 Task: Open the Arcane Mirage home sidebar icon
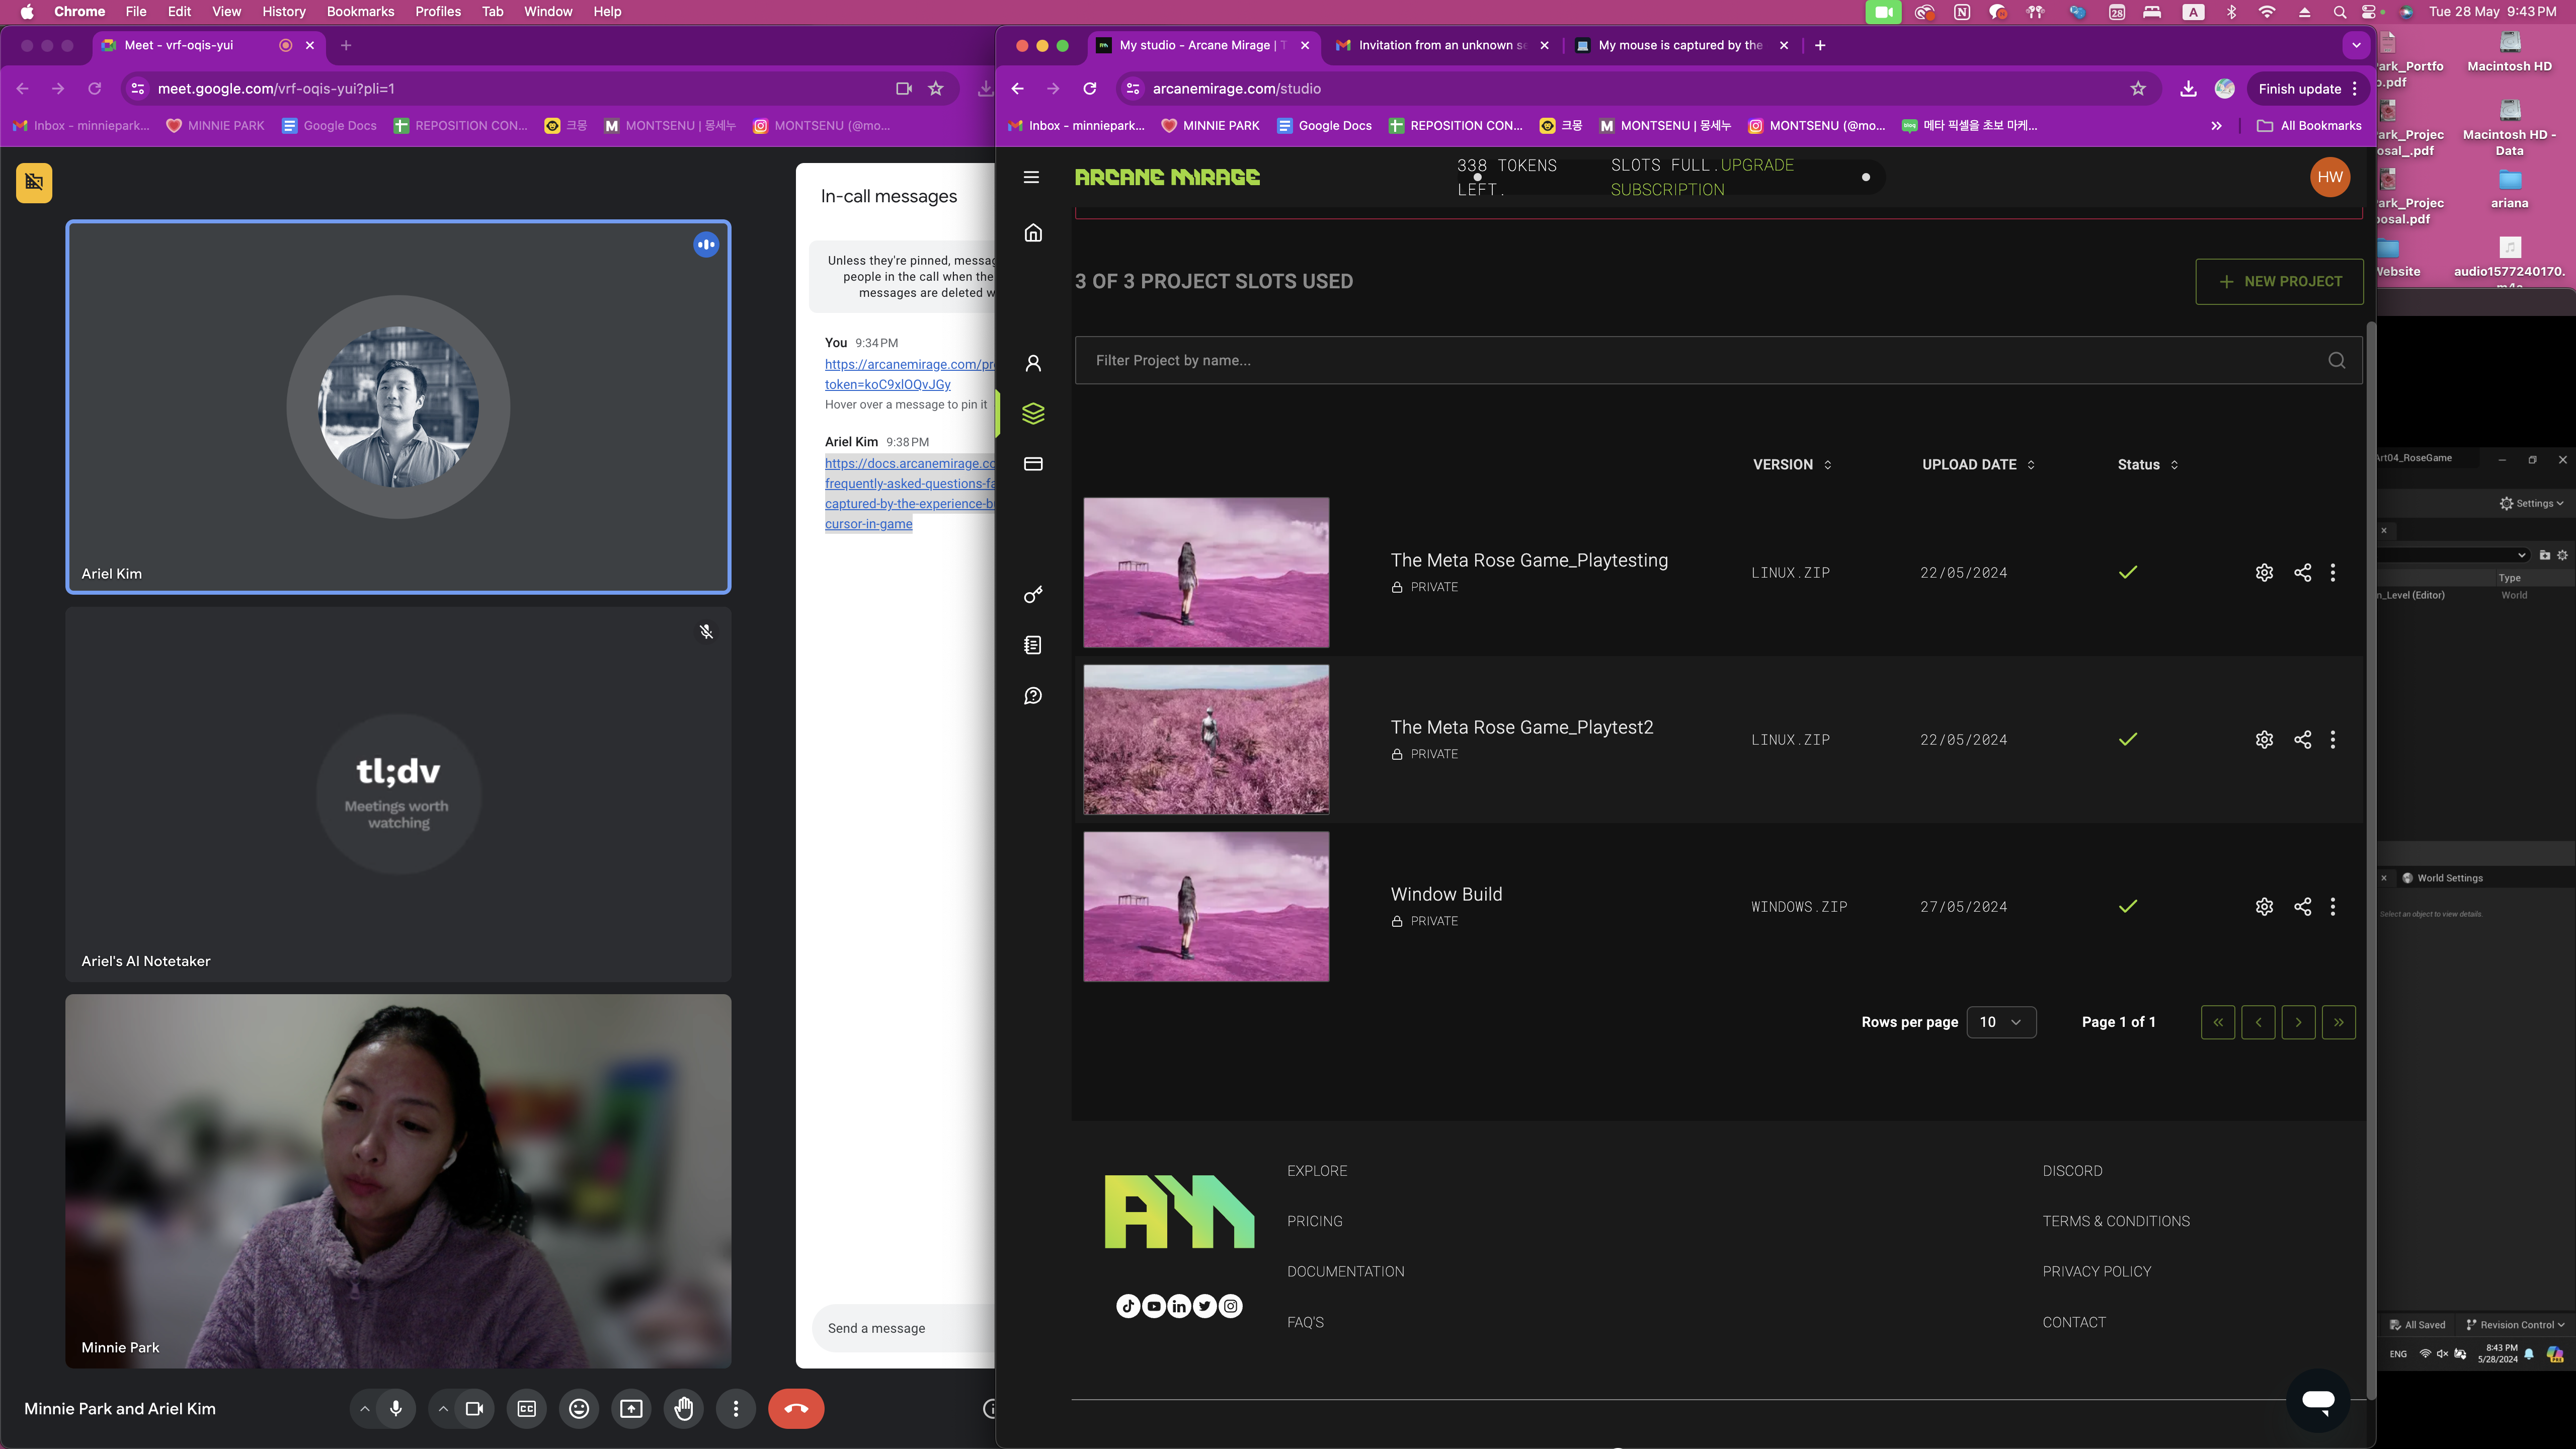pyautogui.click(x=1033, y=233)
